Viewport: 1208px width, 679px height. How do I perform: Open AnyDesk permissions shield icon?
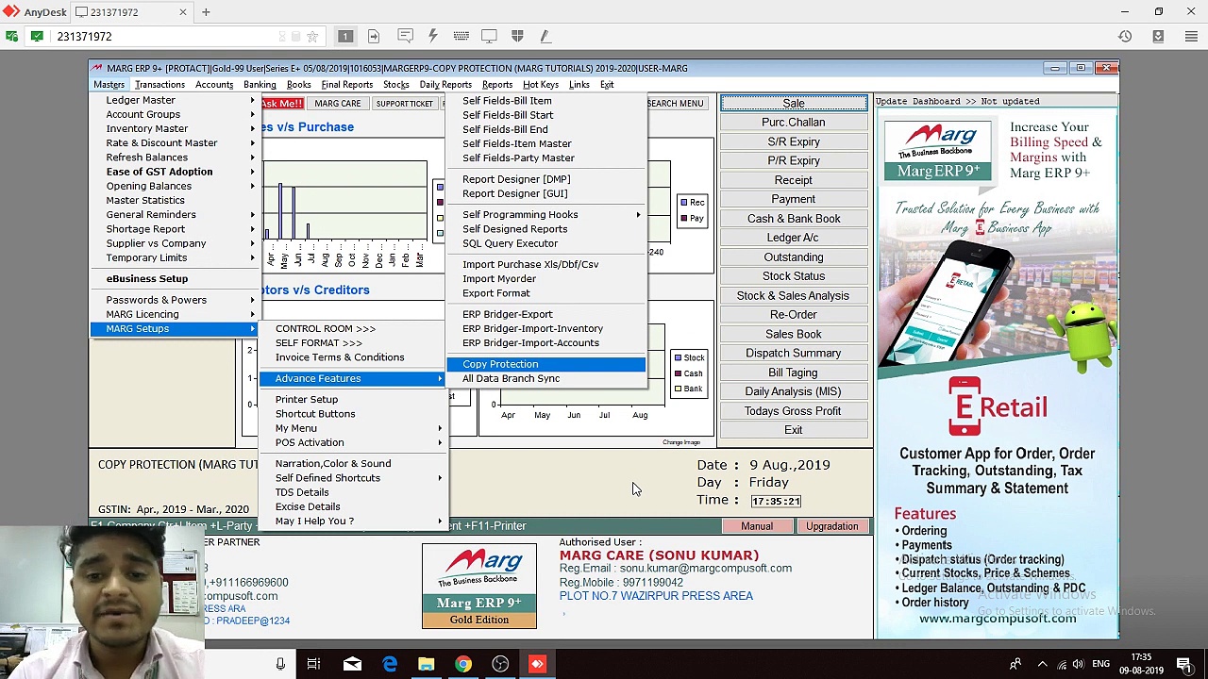pyautogui.click(x=517, y=36)
